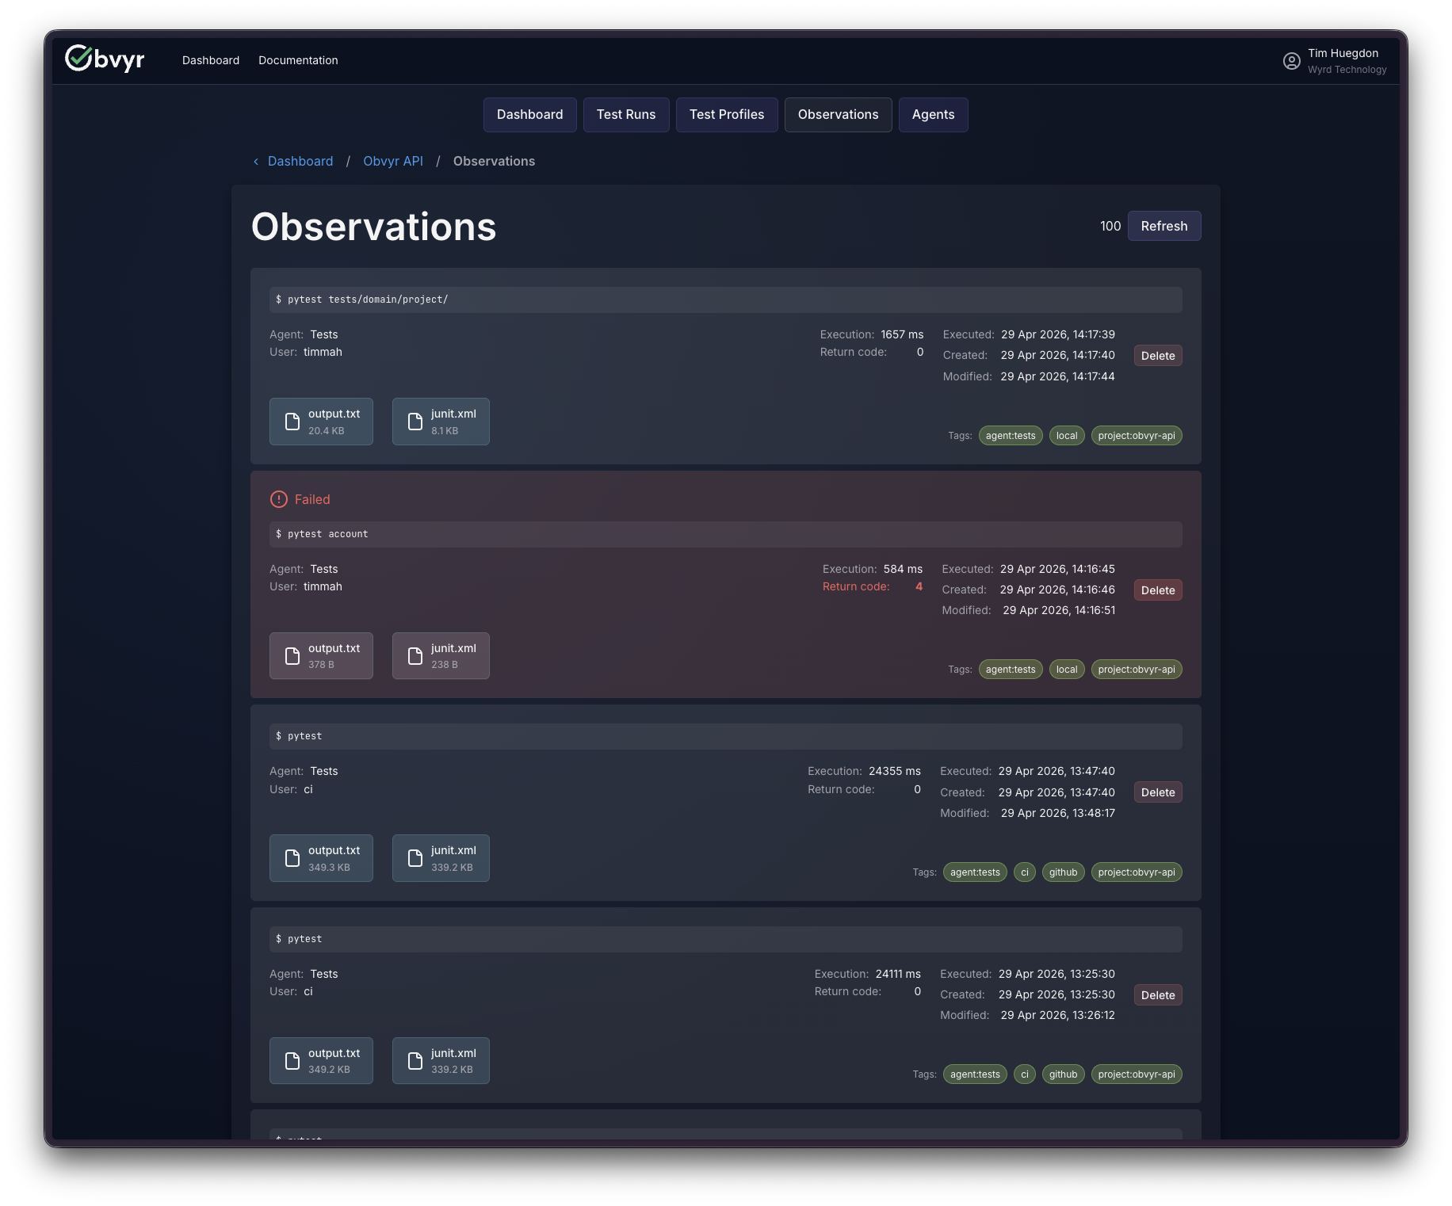Click agent:tests tag on the 13:47:40 observation
Image resolution: width=1452 pixels, height=1206 pixels.
(975, 872)
